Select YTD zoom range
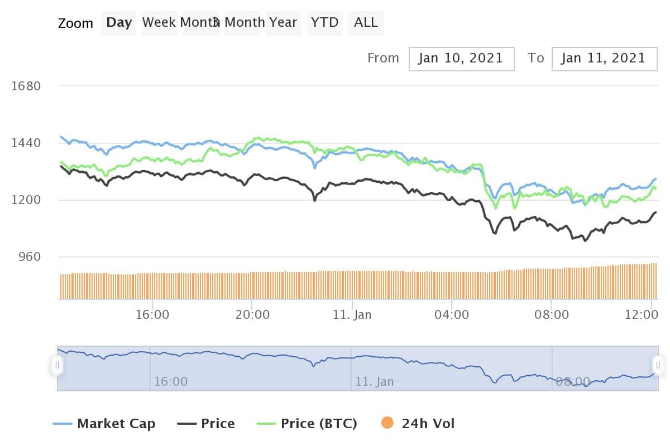 click(x=325, y=23)
